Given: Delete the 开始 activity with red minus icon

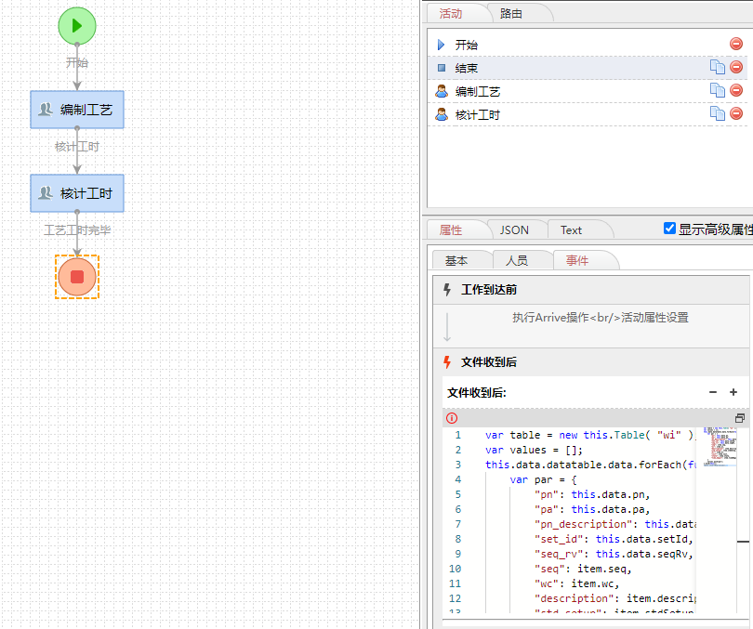Looking at the screenshot, I should click(736, 44).
